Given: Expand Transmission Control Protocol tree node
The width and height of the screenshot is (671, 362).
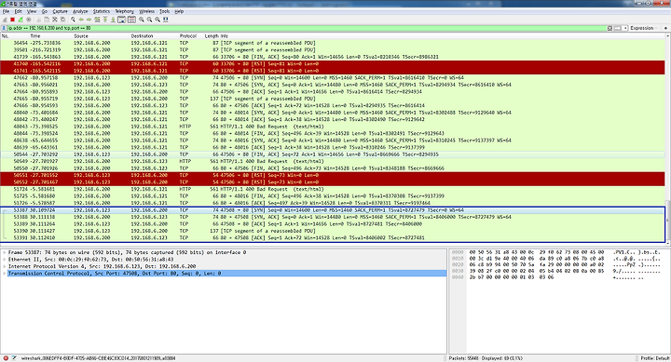Looking at the screenshot, I should pyautogui.click(x=5, y=273).
